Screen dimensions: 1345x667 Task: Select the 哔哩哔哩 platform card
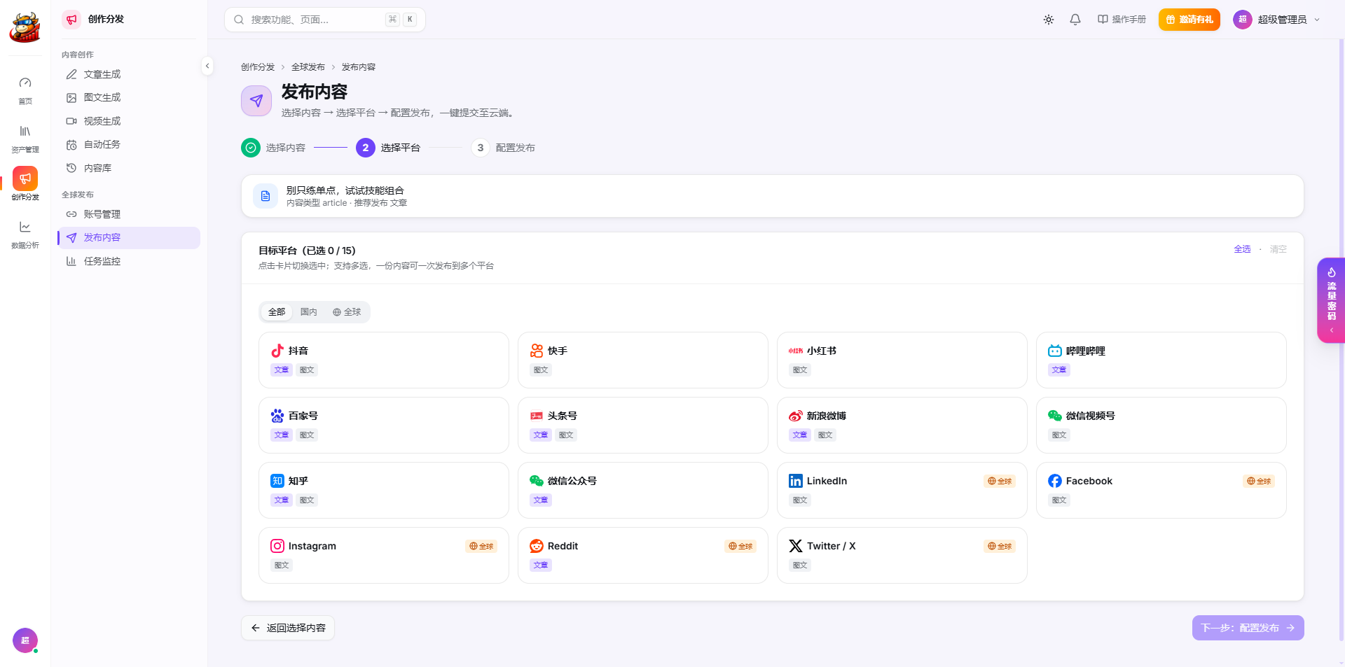(1161, 360)
